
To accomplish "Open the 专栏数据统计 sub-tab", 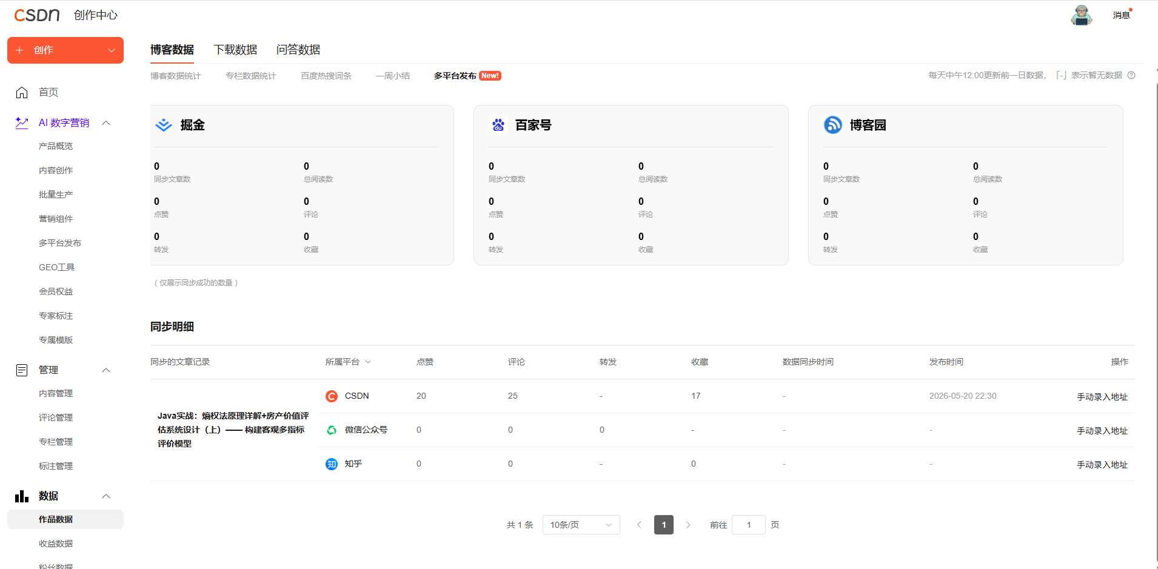I will (x=251, y=76).
